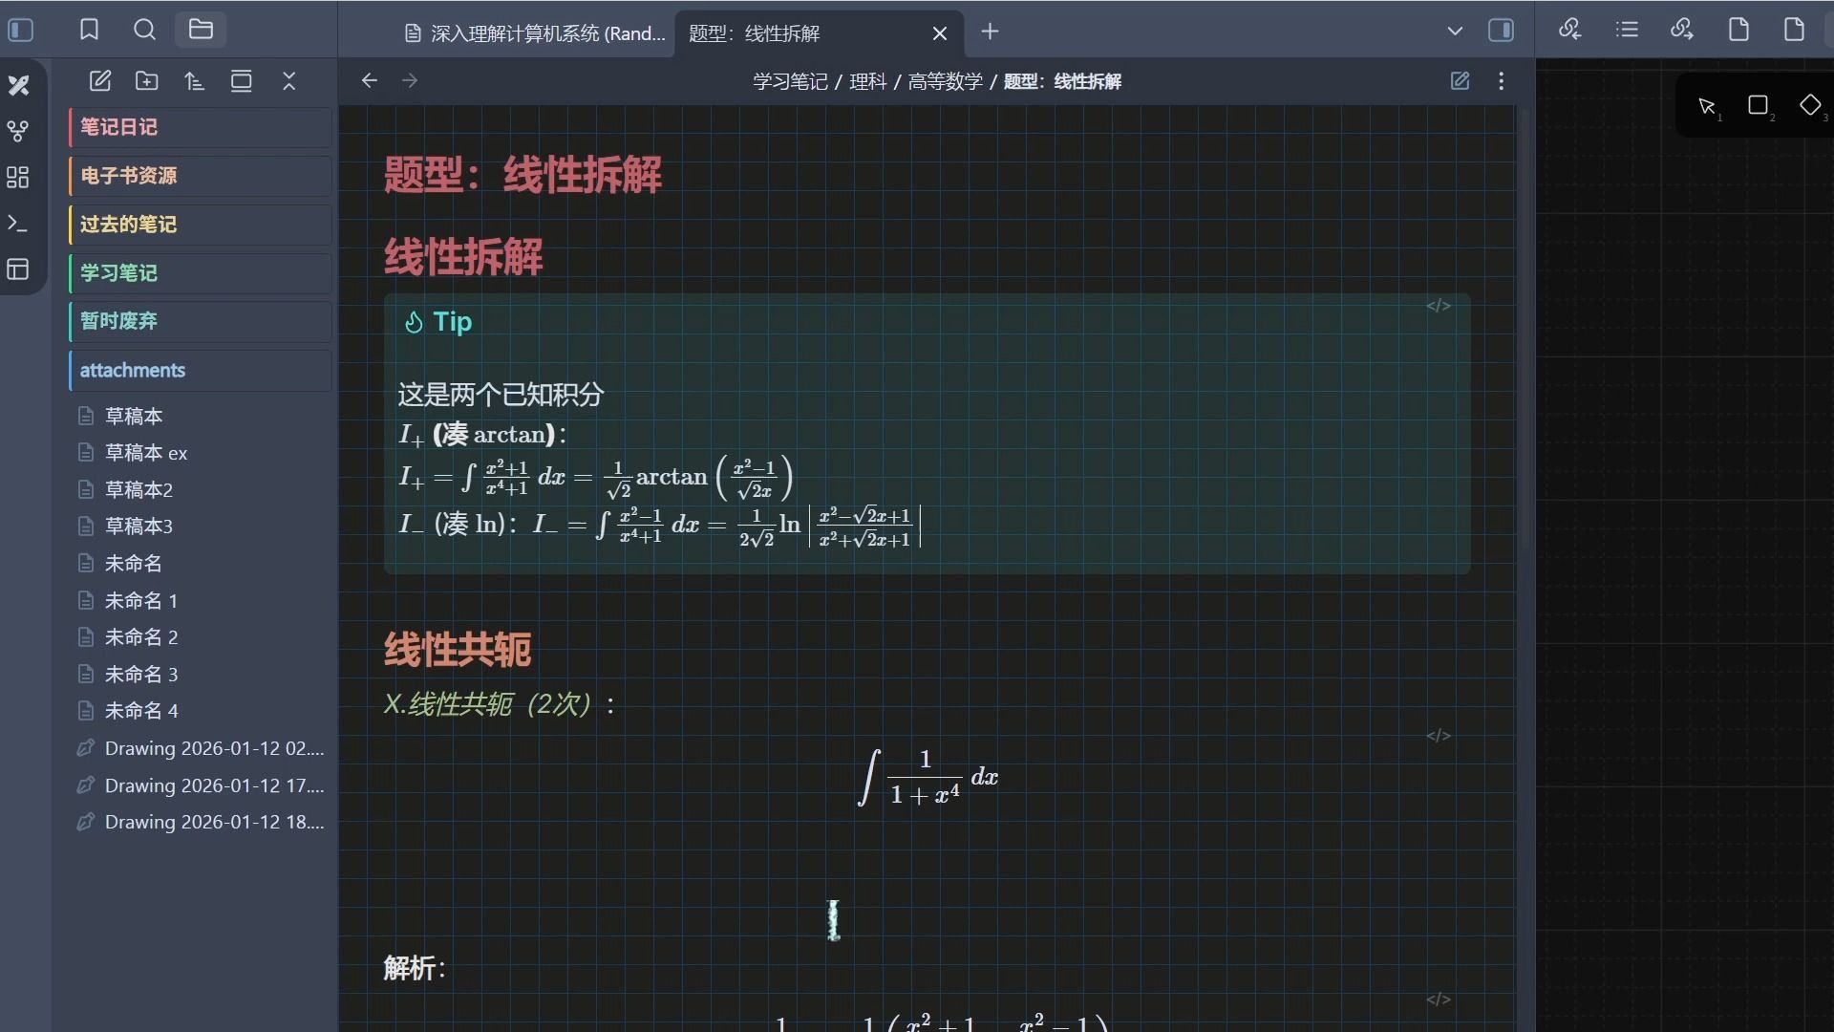Open the note's more options menu
This screenshot has width=1834, height=1032.
(x=1502, y=81)
